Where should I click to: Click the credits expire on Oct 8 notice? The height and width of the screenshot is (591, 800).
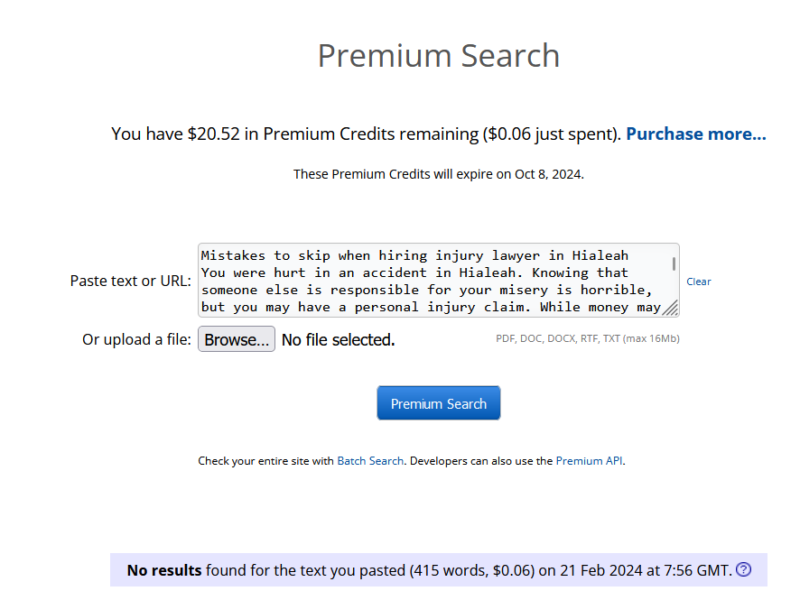tap(439, 174)
